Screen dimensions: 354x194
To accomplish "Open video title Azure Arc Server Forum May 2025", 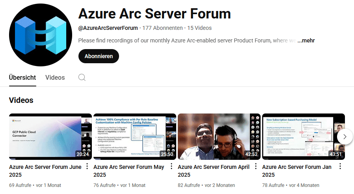I will 129,171.
